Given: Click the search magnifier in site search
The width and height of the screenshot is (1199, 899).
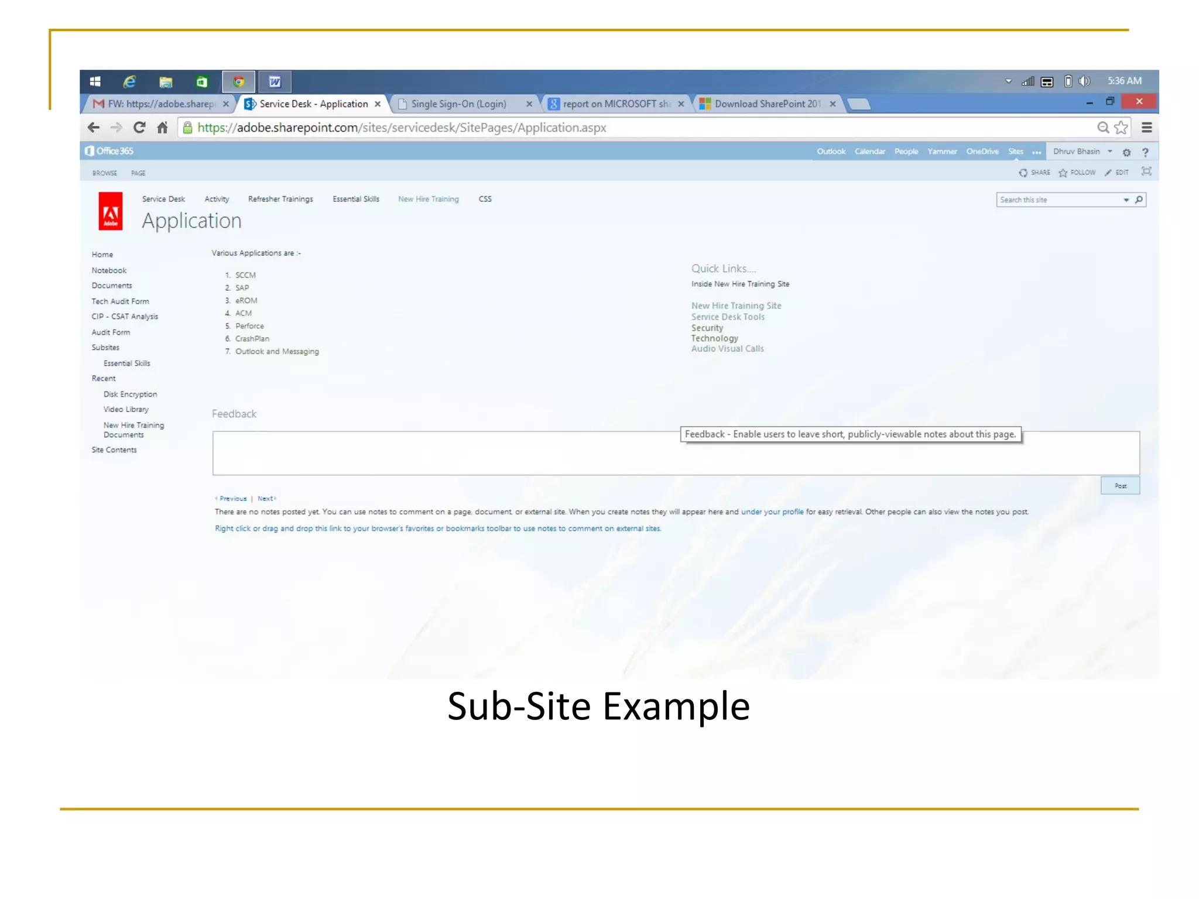Looking at the screenshot, I should 1139,200.
